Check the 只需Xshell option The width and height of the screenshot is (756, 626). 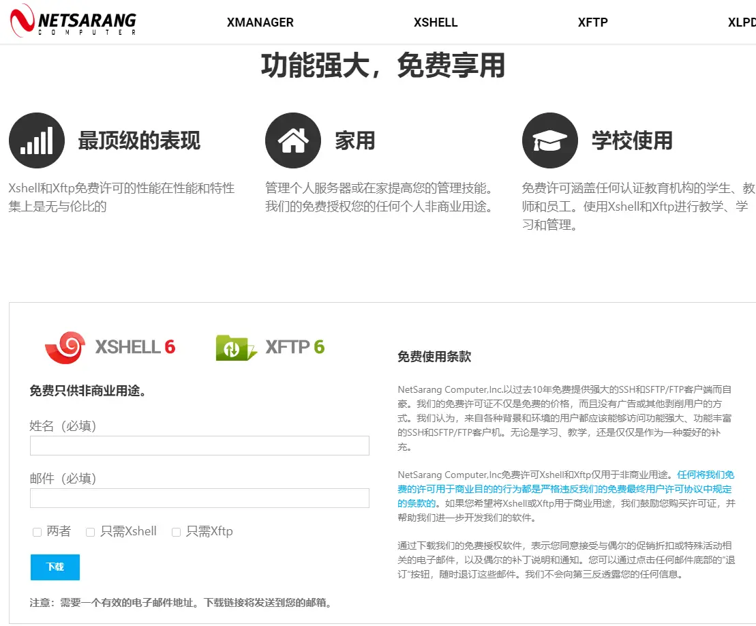(90, 532)
